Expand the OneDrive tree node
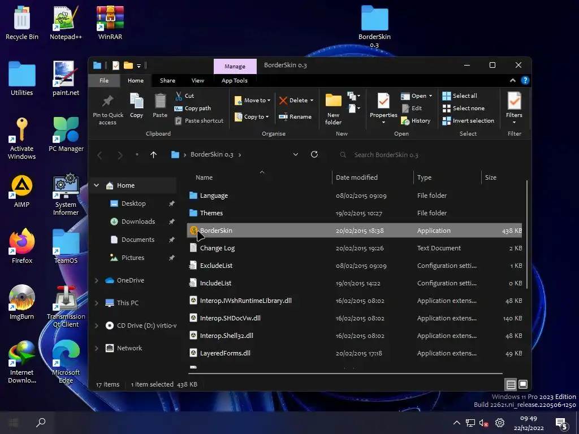The height and width of the screenshot is (434, 579). [96, 280]
